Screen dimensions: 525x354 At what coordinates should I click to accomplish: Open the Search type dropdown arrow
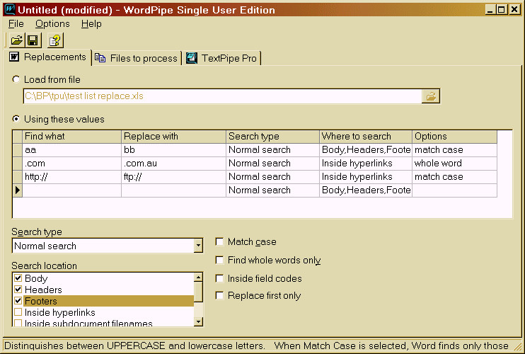pos(198,246)
